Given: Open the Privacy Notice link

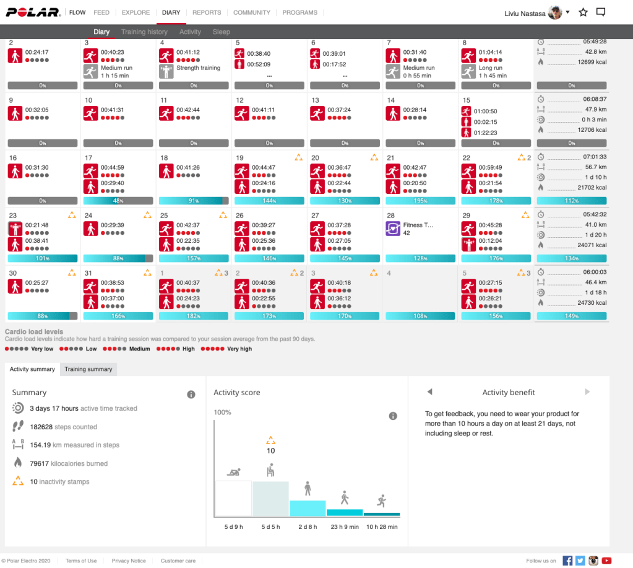Looking at the screenshot, I should [x=129, y=561].
